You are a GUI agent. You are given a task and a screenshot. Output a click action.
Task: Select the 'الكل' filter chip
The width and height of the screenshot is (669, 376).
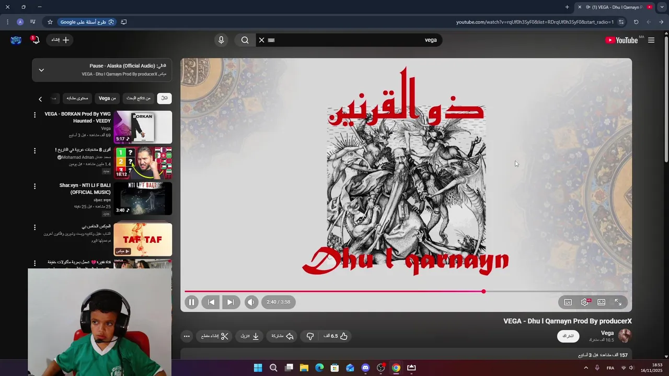[x=164, y=98]
